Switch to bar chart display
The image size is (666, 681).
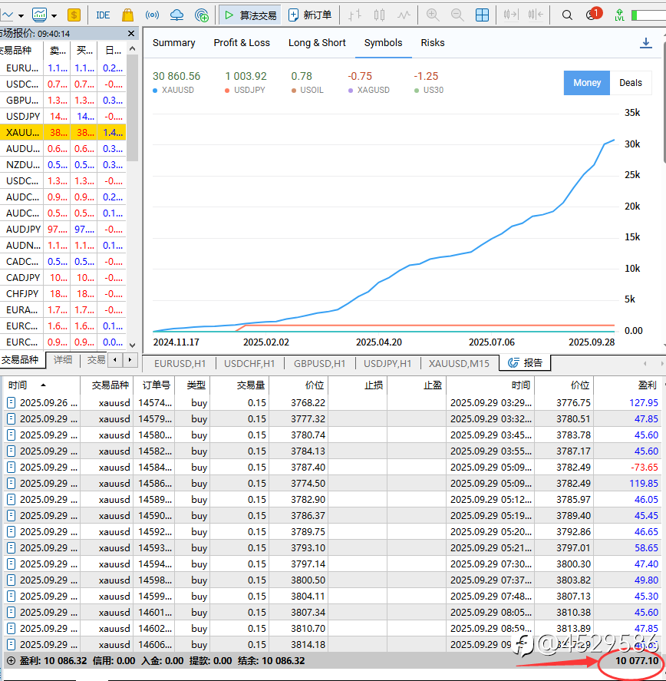354,15
